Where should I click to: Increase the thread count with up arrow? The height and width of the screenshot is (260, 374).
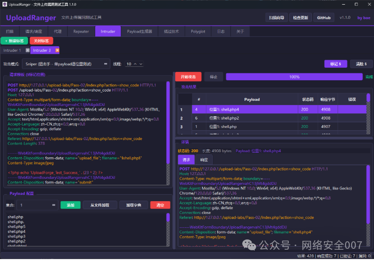(135, 64)
